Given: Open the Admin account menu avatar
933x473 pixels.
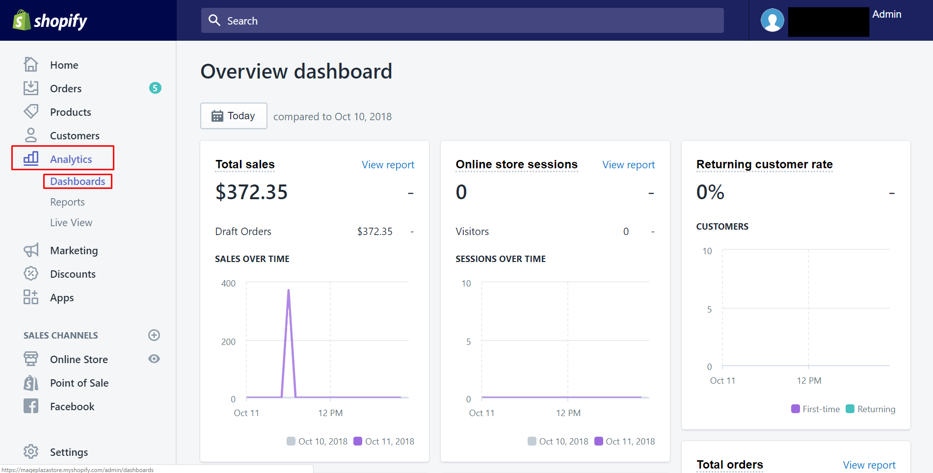Looking at the screenshot, I should tap(772, 21).
